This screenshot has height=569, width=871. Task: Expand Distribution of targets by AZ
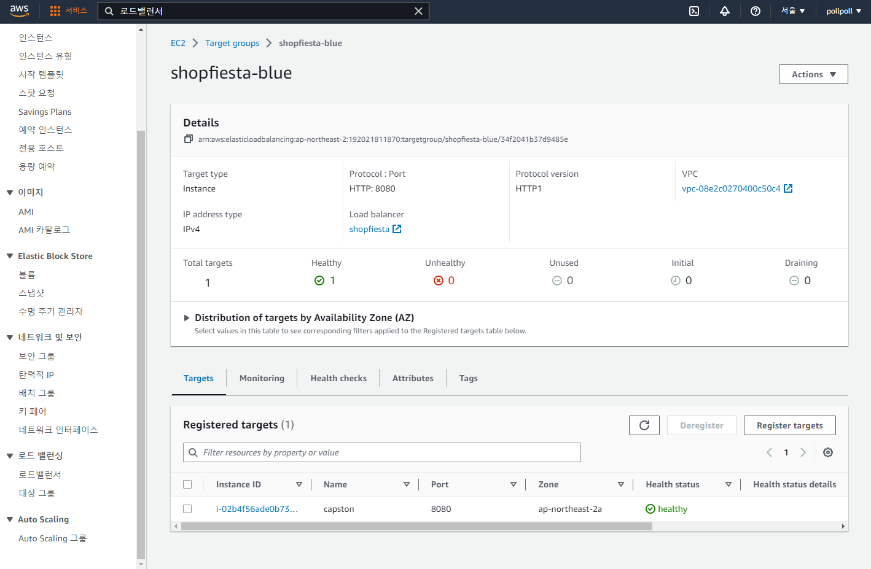point(187,318)
